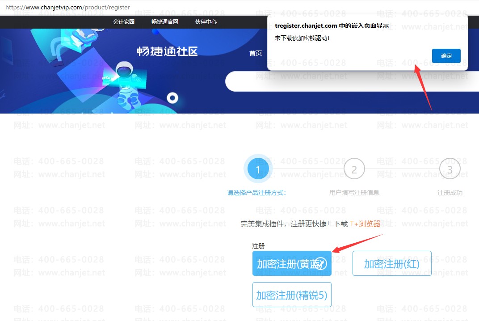Click the 畅捷通社区 logo text
The width and height of the screenshot is (479, 321).
tap(167, 51)
